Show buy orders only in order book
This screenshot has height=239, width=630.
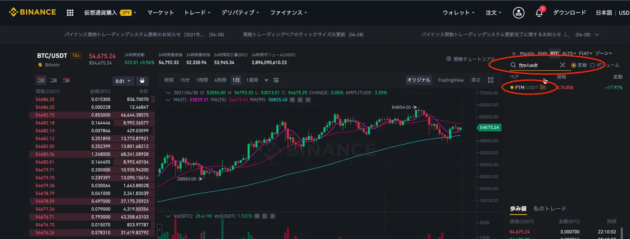(x=54, y=80)
